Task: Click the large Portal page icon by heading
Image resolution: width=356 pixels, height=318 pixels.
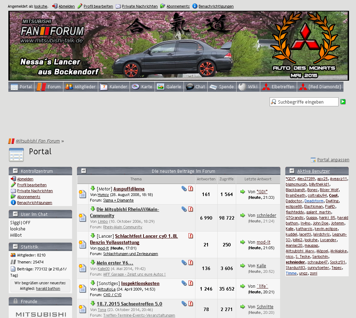Action: pos(16,155)
